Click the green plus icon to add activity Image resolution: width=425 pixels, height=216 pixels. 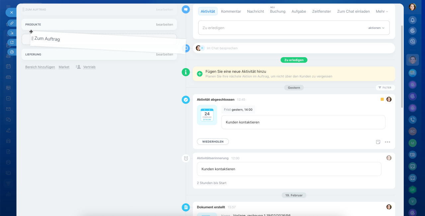coord(200,74)
